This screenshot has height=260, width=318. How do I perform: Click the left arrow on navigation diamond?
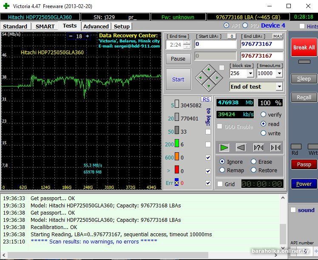tap(200, 78)
